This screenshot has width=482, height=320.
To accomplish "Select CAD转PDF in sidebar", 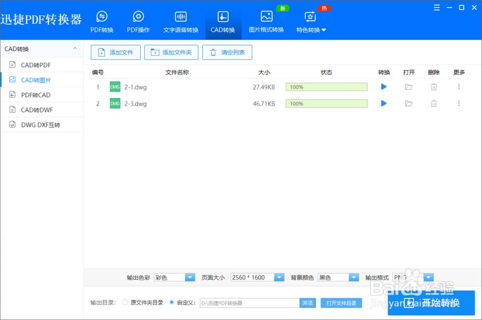I will [x=42, y=65].
